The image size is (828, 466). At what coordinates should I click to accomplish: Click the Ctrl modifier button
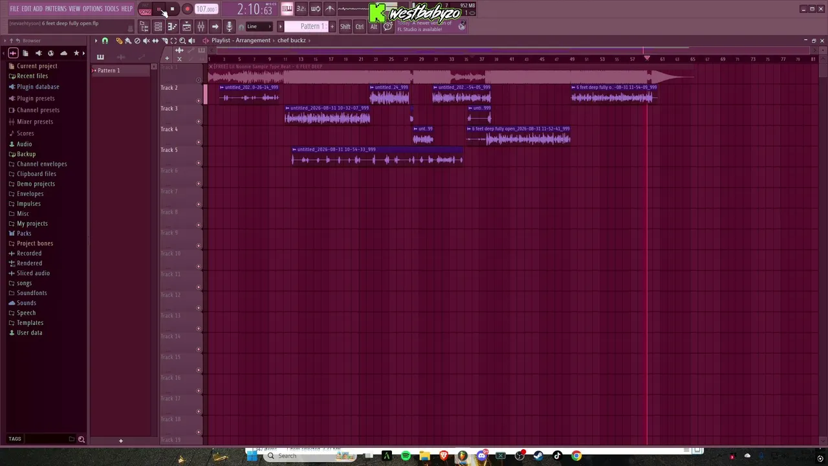360,27
